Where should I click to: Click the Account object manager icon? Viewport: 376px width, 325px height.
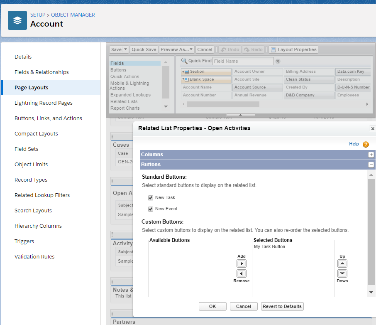[x=17, y=20]
